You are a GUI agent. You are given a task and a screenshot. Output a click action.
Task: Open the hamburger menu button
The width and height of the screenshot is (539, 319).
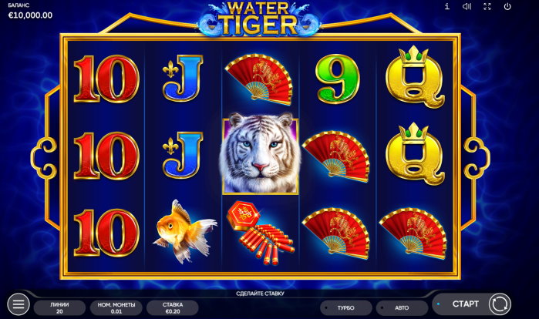19,304
